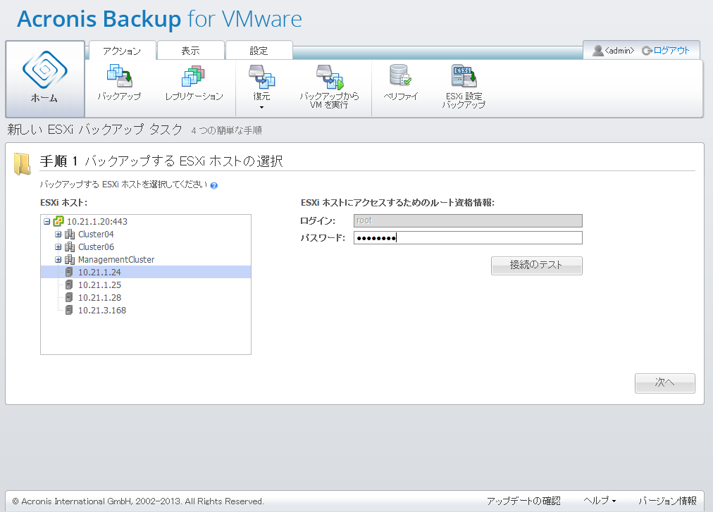
Task: Select Run VM from Backup icon
Action: (329, 77)
